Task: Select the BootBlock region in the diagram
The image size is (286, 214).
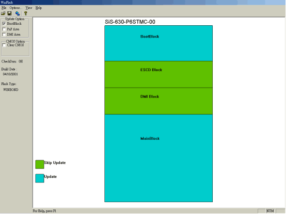Action: pyautogui.click(x=158, y=43)
